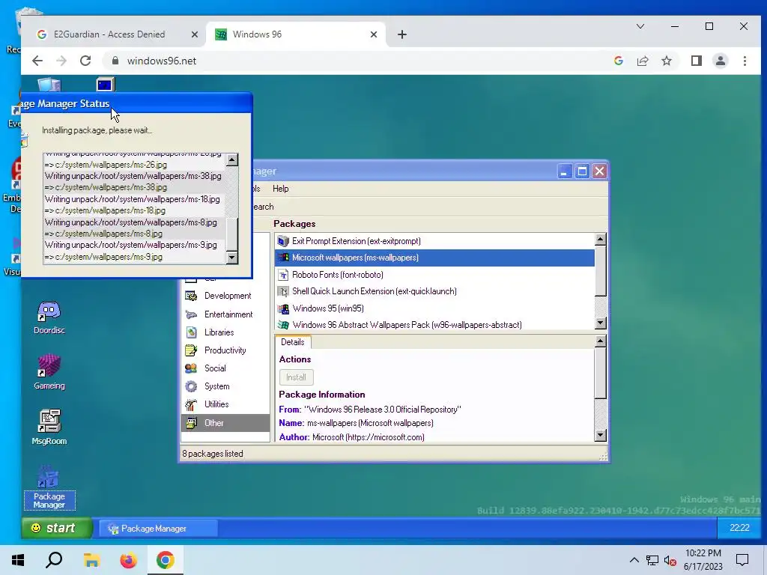
Task: Click the packages list scroll down arrow
Action: 600,323
